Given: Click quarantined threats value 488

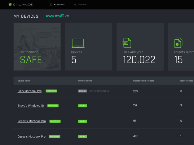Looking at the screenshot, I should point(136,136).
